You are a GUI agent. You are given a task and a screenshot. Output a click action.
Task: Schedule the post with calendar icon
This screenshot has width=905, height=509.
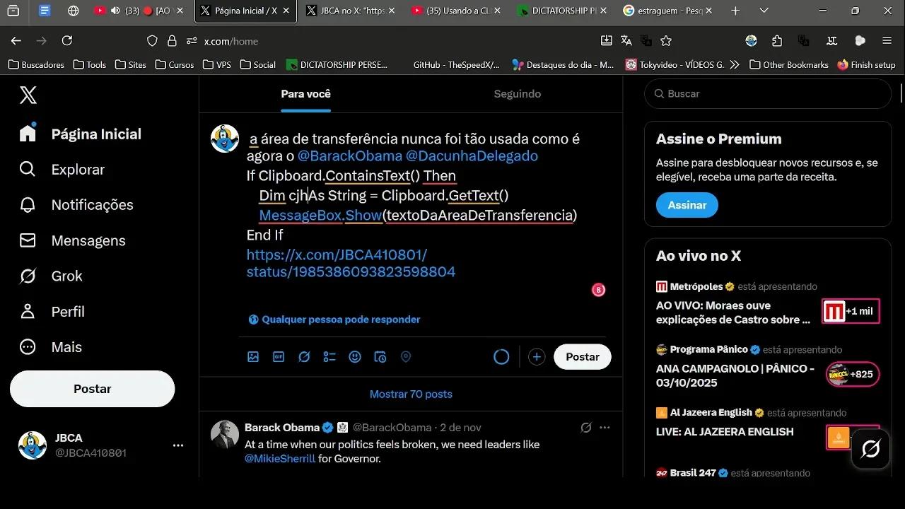(x=380, y=357)
